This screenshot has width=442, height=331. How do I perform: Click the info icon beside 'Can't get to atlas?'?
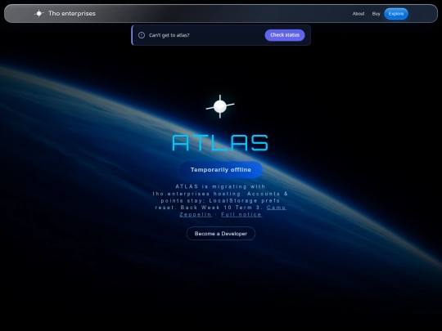pyautogui.click(x=142, y=35)
